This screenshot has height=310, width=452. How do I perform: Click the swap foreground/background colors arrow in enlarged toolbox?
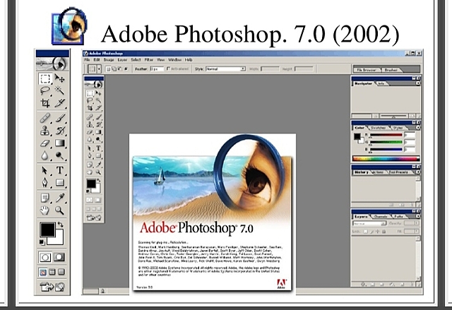click(61, 224)
